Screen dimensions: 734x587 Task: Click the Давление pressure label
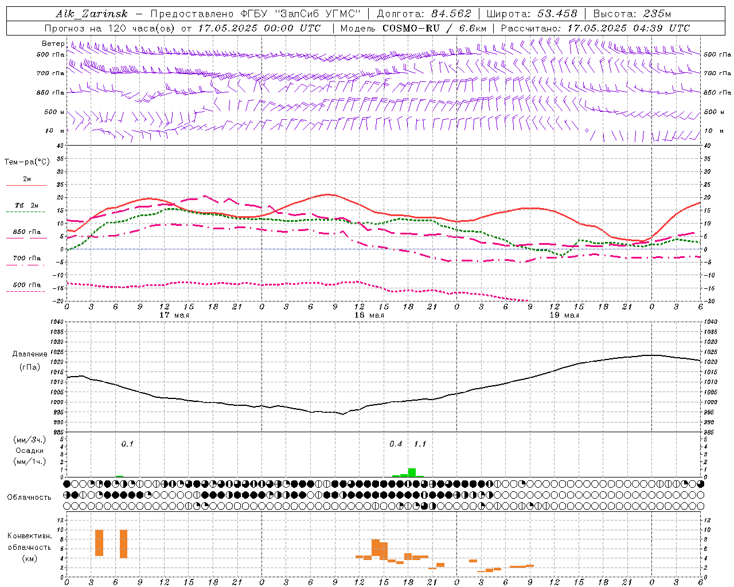coord(30,354)
